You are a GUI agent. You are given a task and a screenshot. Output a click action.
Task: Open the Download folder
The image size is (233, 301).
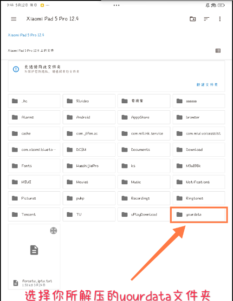(x=199, y=149)
